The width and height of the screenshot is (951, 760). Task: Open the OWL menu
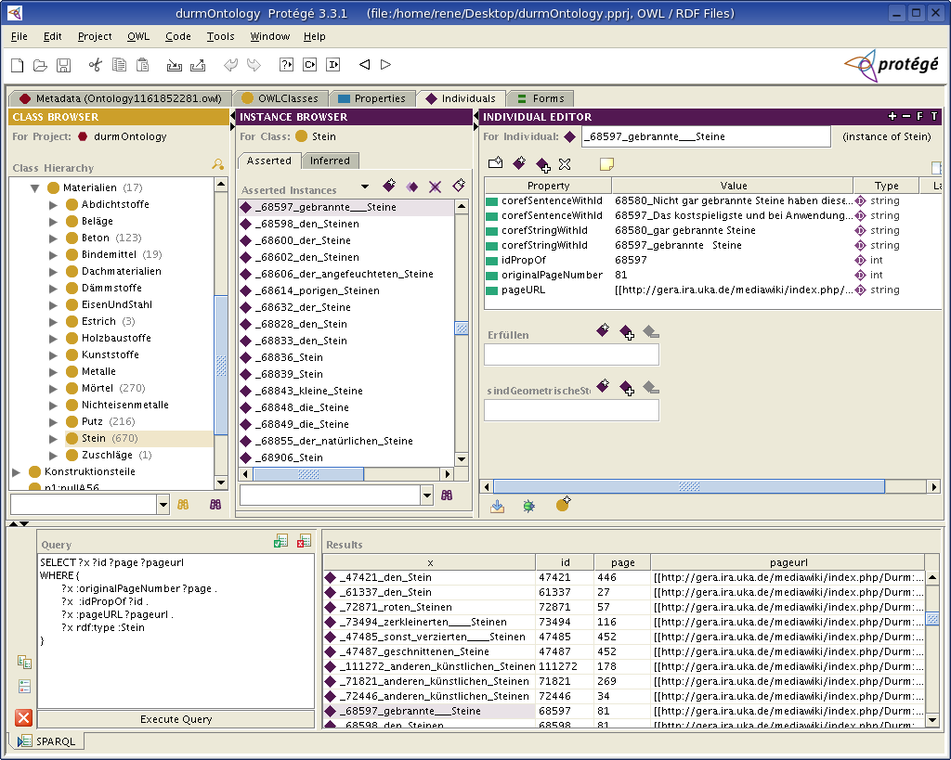pyautogui.click(x=138, y=36)
